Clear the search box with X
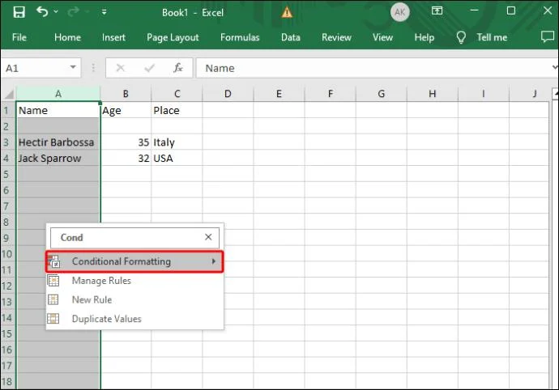The width and height of the screenshot is (559, 390). pyautogui.click(x=208, y=237)
